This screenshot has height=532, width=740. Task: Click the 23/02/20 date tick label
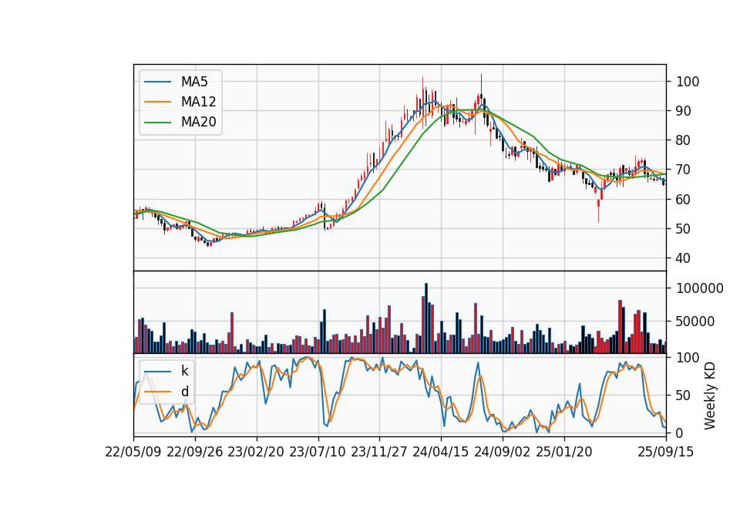pos(256,452)
